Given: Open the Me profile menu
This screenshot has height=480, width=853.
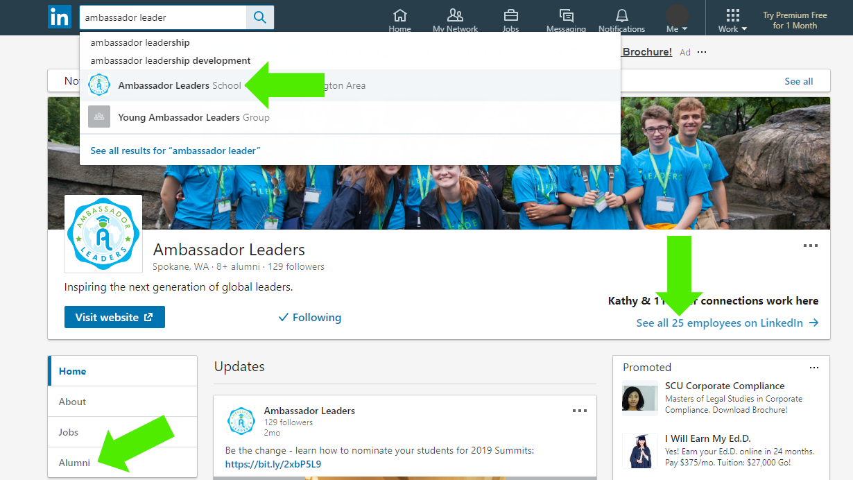Looking at the screenshot, I should 677,19.
